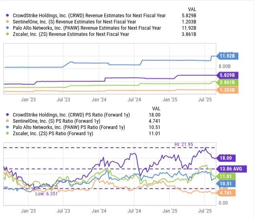Click the 11.92B value in revenue legend
Viewport: 254px width, 219px height.
coord(189,28)
